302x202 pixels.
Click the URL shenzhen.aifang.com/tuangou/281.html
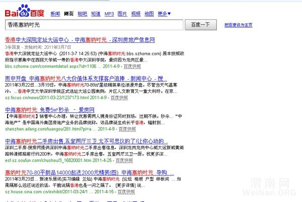(48, 129)
